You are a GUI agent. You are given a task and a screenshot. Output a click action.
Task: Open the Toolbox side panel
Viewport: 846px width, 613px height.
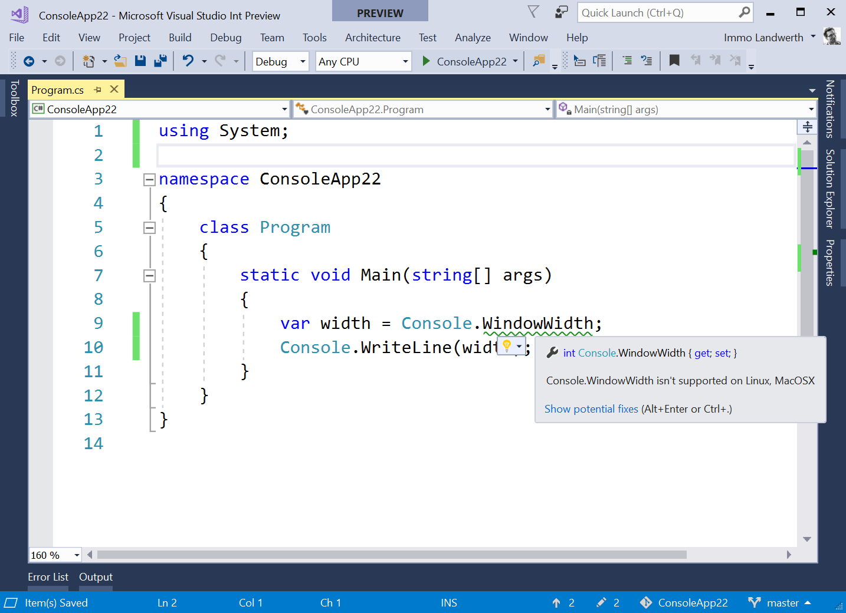pyautogui.click(x=14, y=98)
